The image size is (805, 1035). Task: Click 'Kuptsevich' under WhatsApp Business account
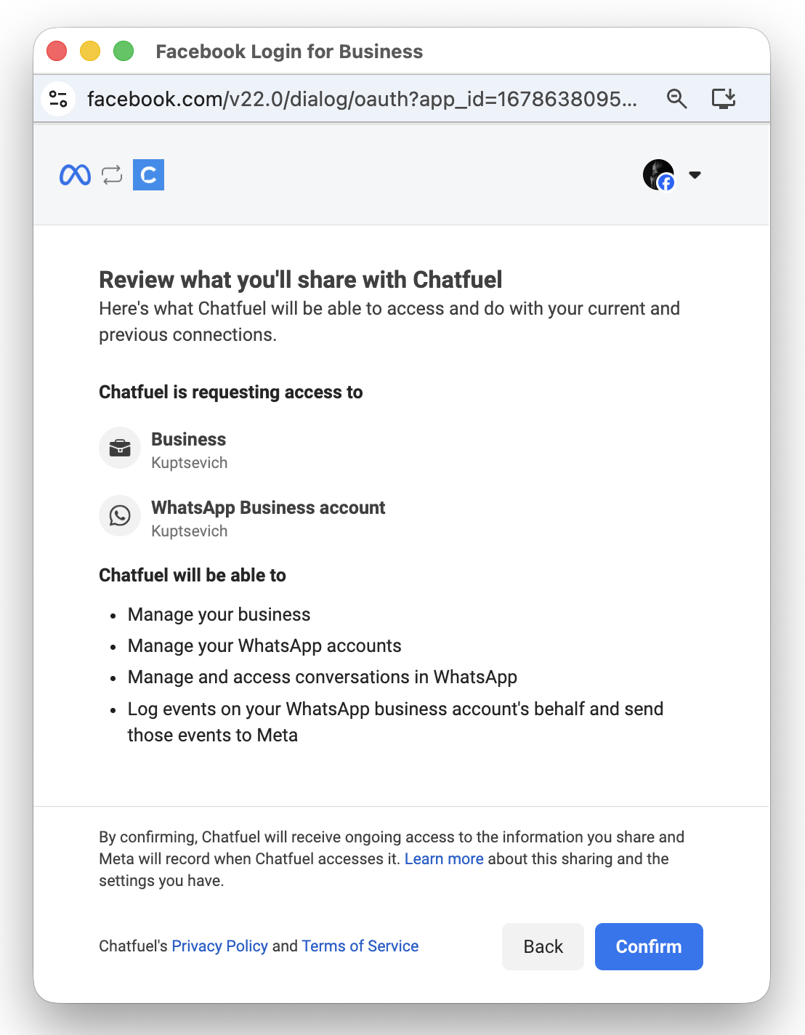pyautogui.click(x=190, y=531)
